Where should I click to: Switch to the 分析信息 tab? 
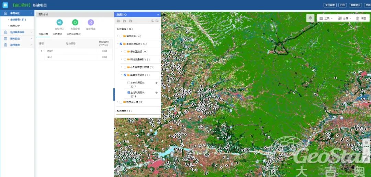coord(57,34)
